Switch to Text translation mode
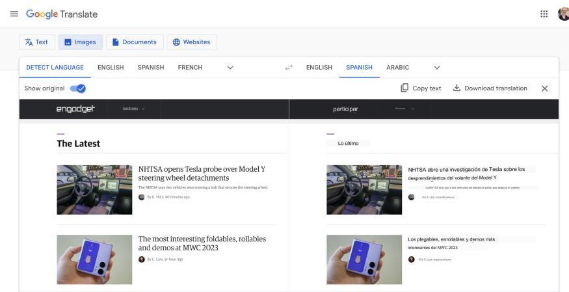569x292 pixels. 36,42
